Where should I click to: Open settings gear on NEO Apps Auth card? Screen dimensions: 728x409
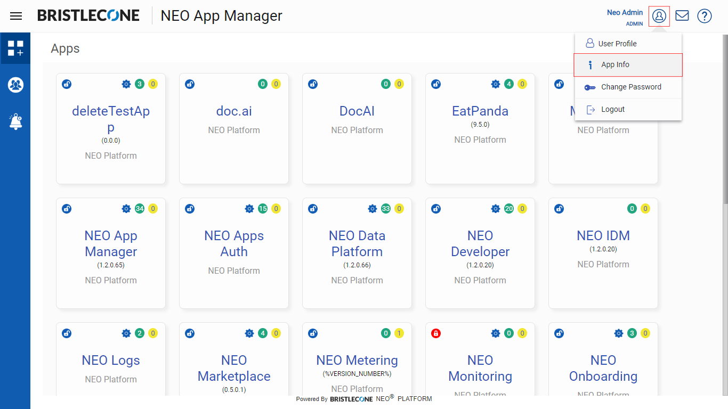[x=249, y=209]
